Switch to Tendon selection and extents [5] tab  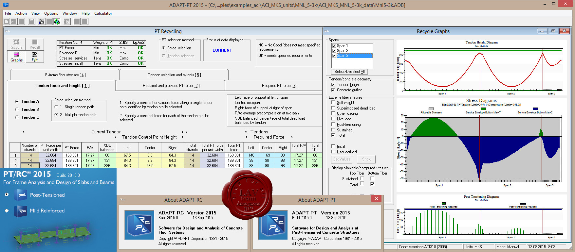(x=174, y=75)
